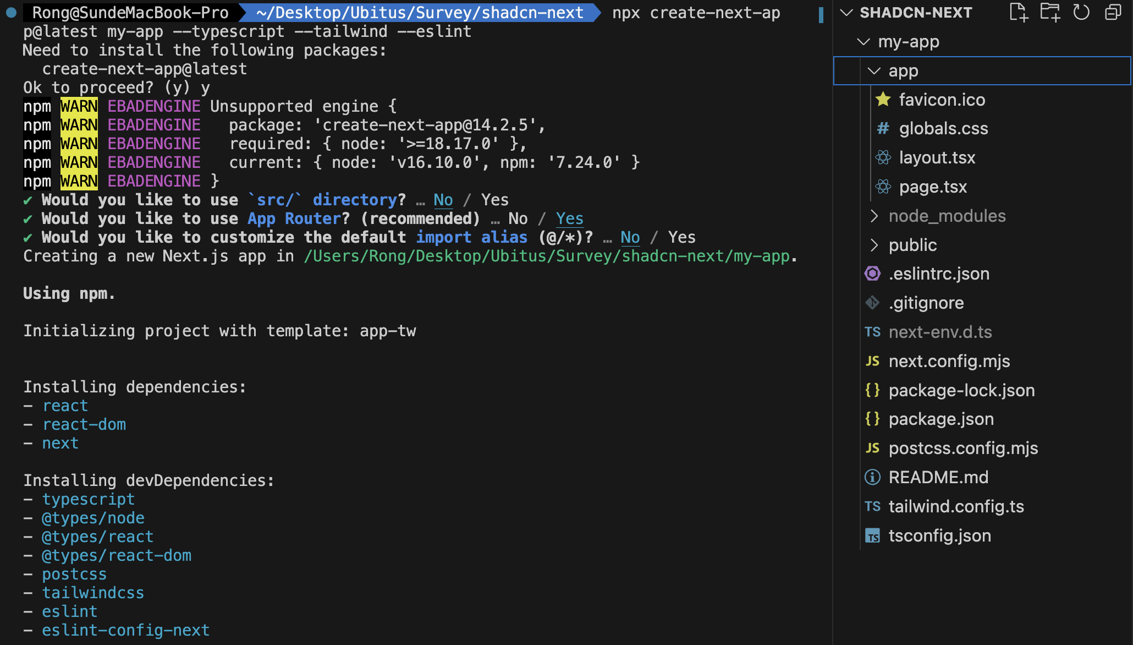Open tailwind.config.ts file
Image resolution: width=1133 pixels, height=645 pixels.
coord(956,506)
